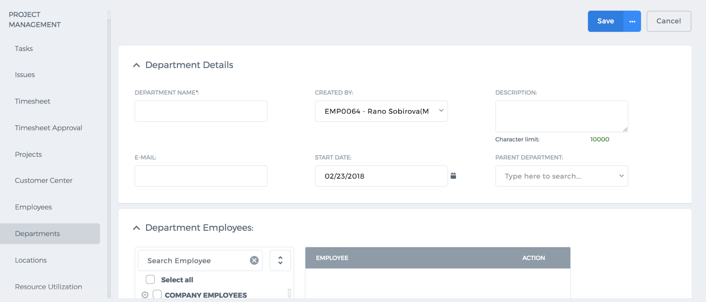The height and width of the screenshot is (302, 706).
Task: Open the three-dots menu beside Save
Action: point(632,21)
